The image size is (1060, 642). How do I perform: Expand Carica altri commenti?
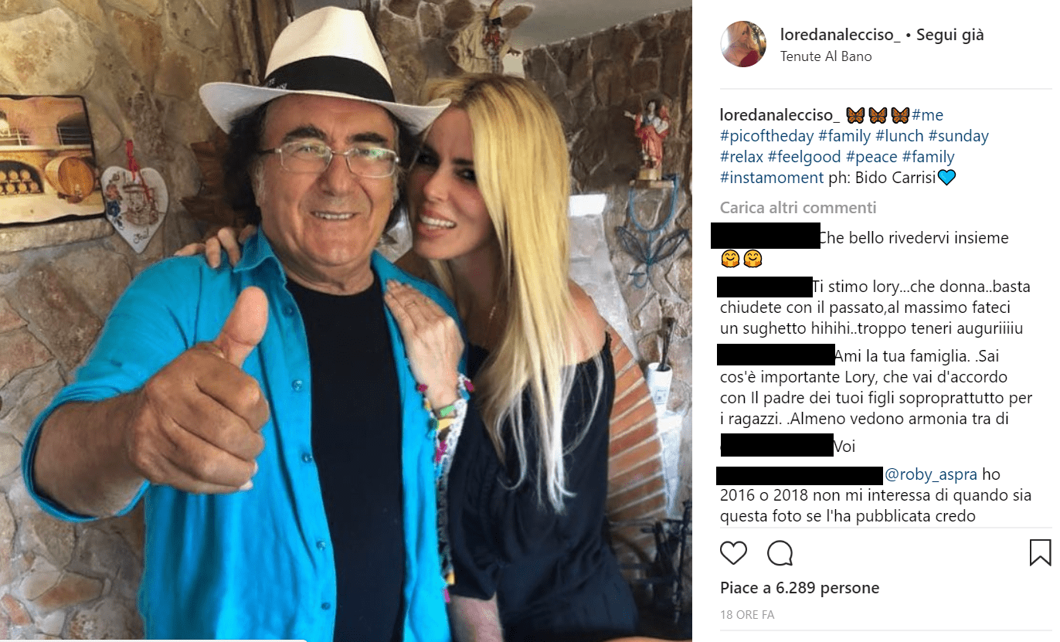pos(798,208)
